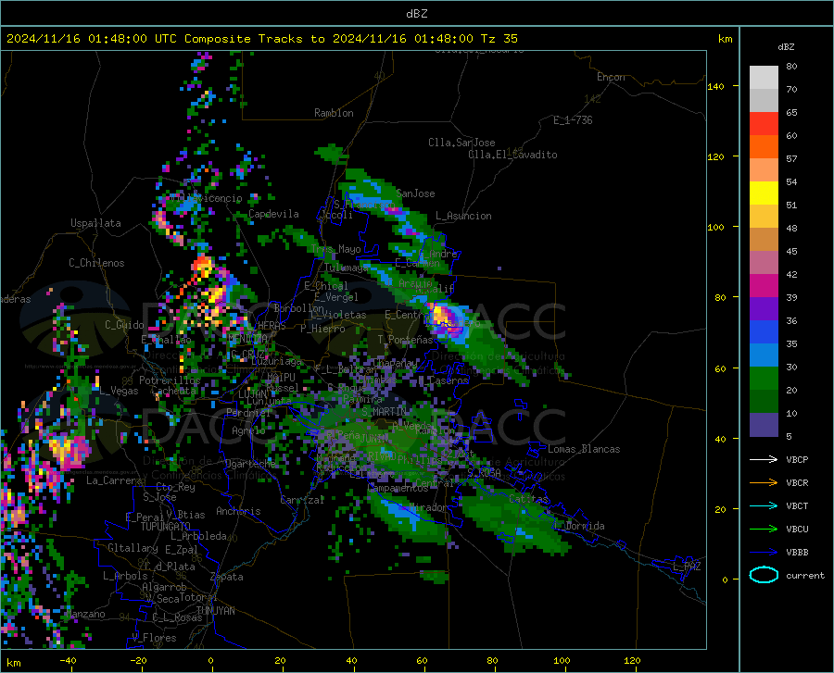Select the purple 36-39 dBZ swatch
Image resolution: width=834 pixels, height=673 pixels.
click(764, 309)
